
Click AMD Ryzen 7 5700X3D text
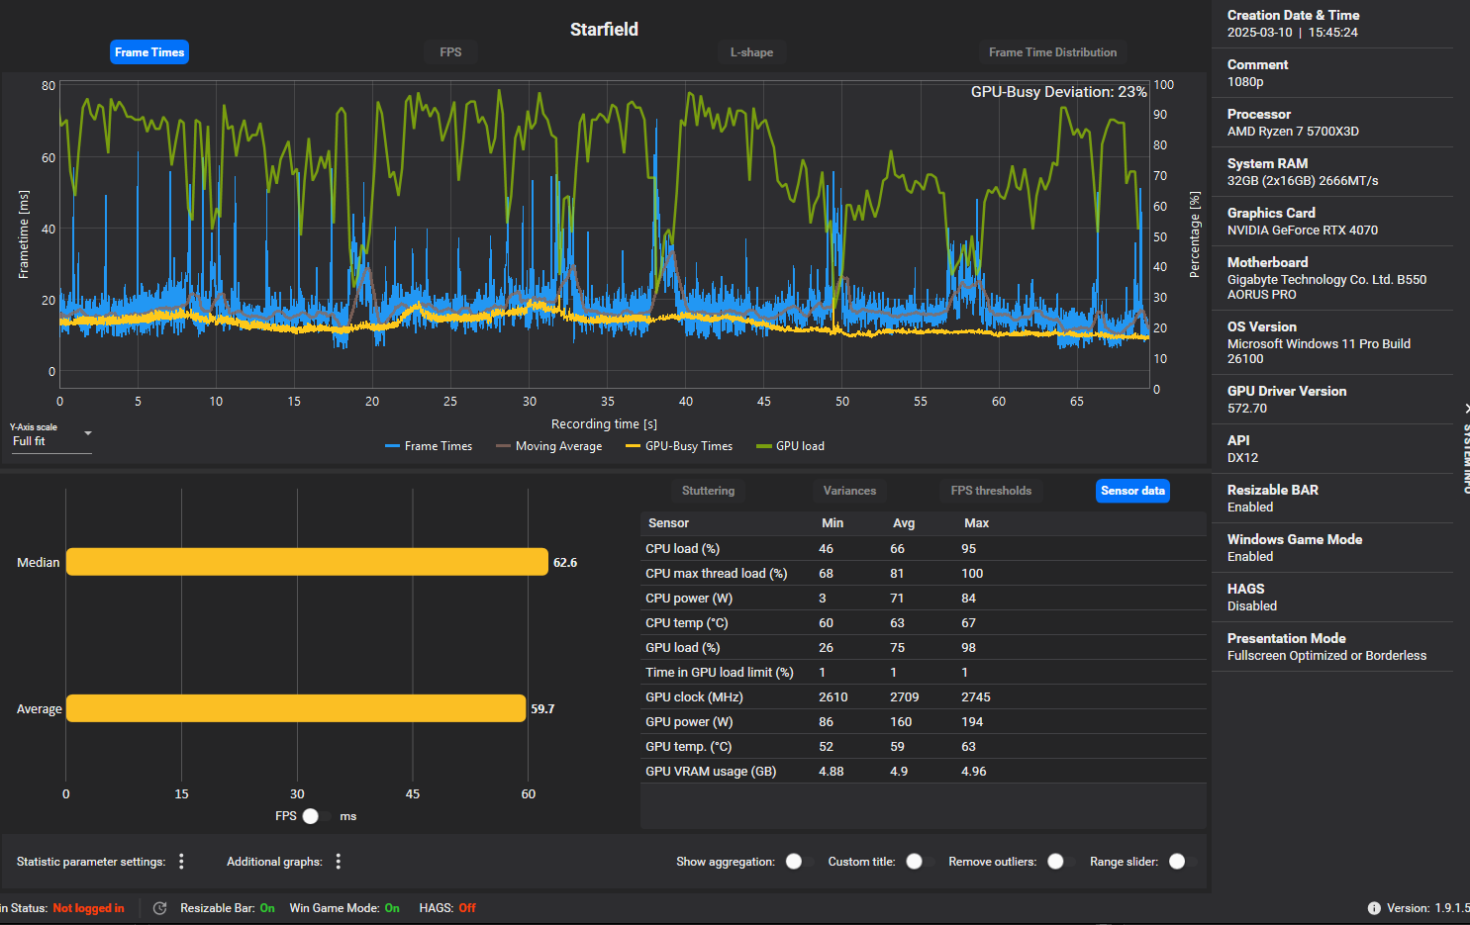click(x=1293, y=132)
